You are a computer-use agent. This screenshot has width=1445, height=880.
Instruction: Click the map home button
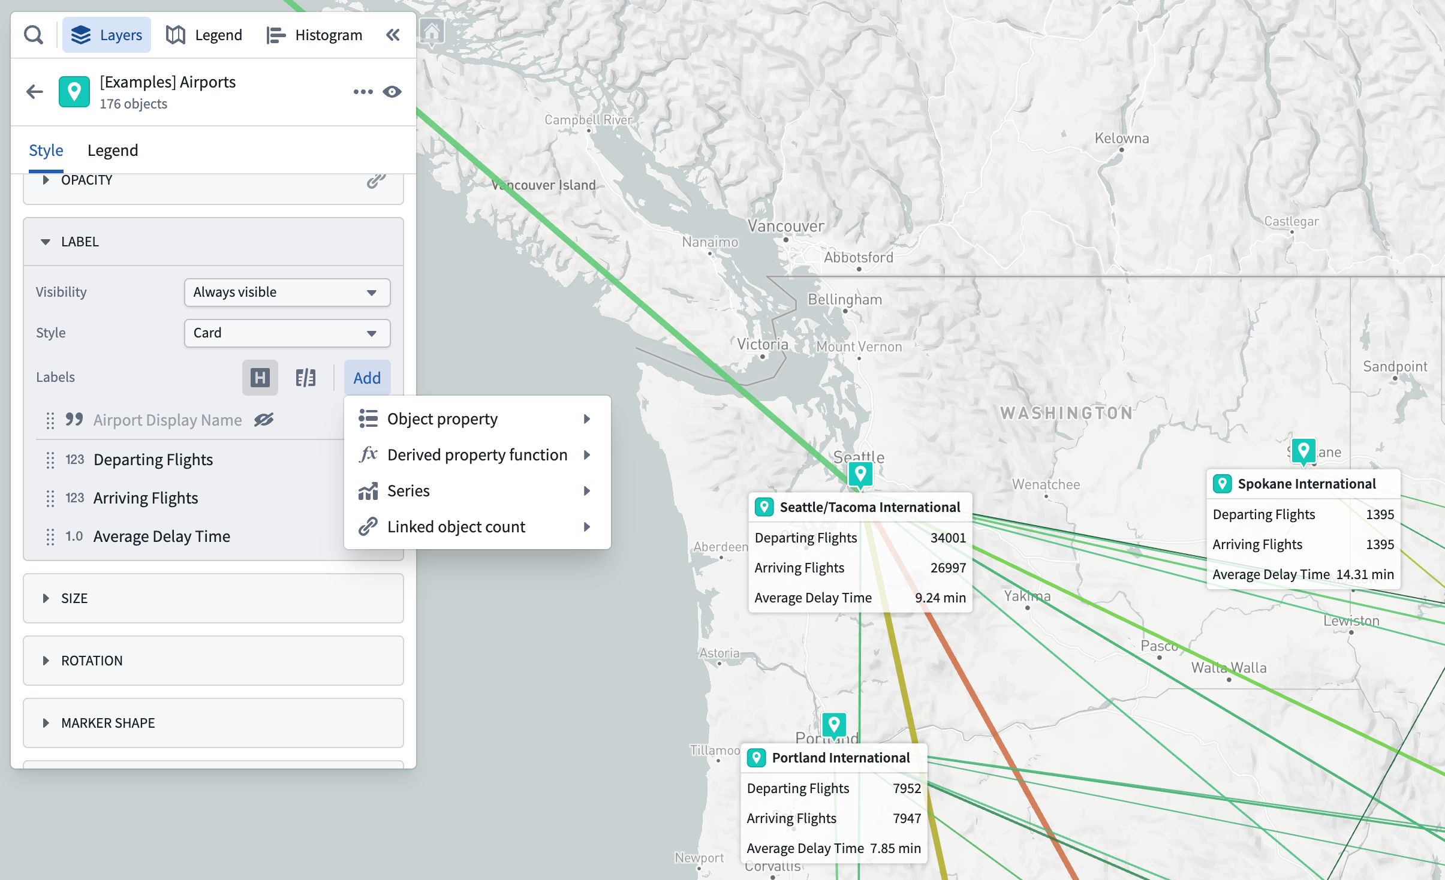pos(432,31)
